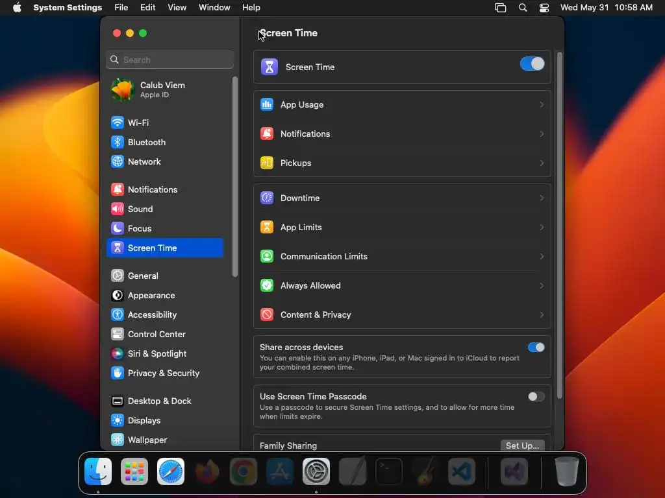The height and width of the screenshot is (498, 665).
Task: Turn off the Screen Time toggle
Action: click(x=533, y=64)
